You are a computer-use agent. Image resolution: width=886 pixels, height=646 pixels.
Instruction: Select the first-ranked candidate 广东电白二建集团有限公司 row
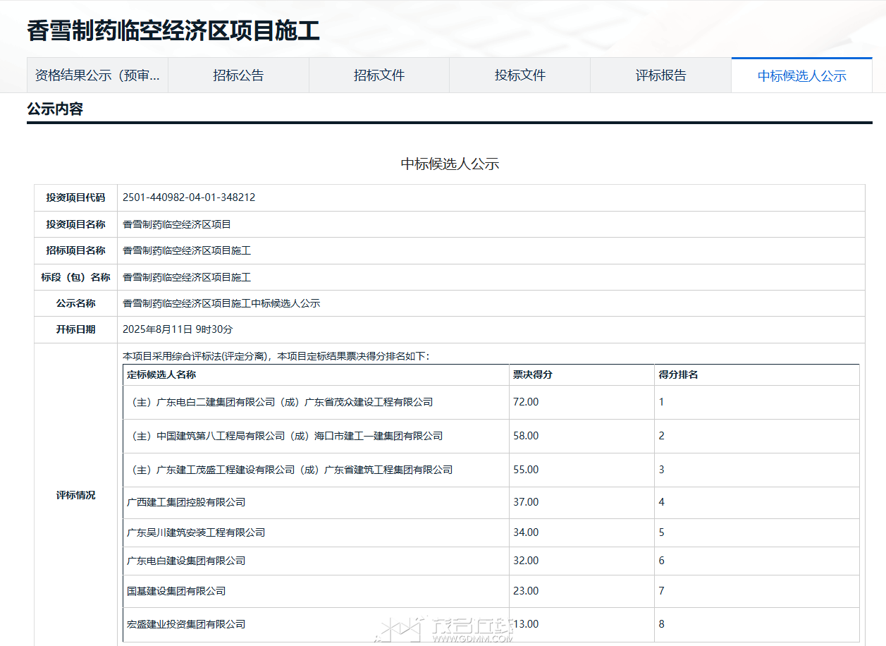(280, 402)
